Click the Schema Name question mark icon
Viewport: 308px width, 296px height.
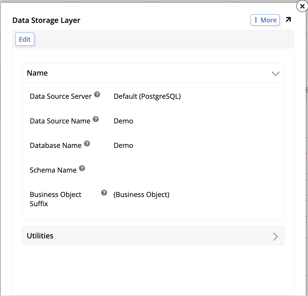[82, 168]
